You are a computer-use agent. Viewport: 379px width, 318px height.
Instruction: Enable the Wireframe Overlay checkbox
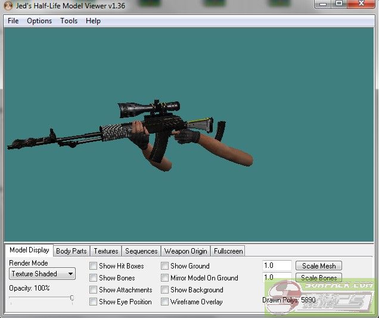[165, 302]
